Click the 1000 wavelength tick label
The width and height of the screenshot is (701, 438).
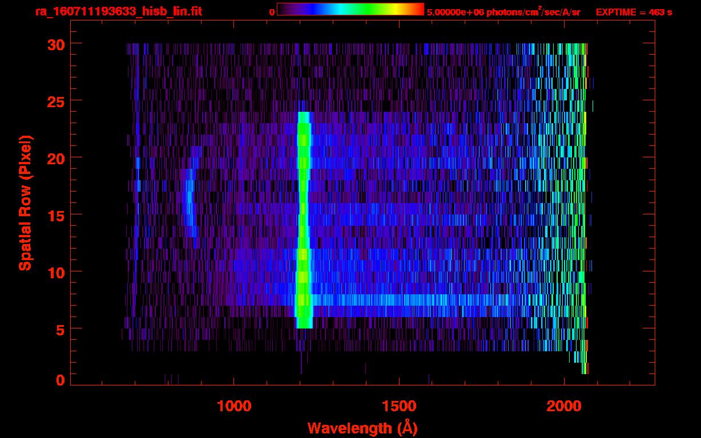click(x=233, y=406)
